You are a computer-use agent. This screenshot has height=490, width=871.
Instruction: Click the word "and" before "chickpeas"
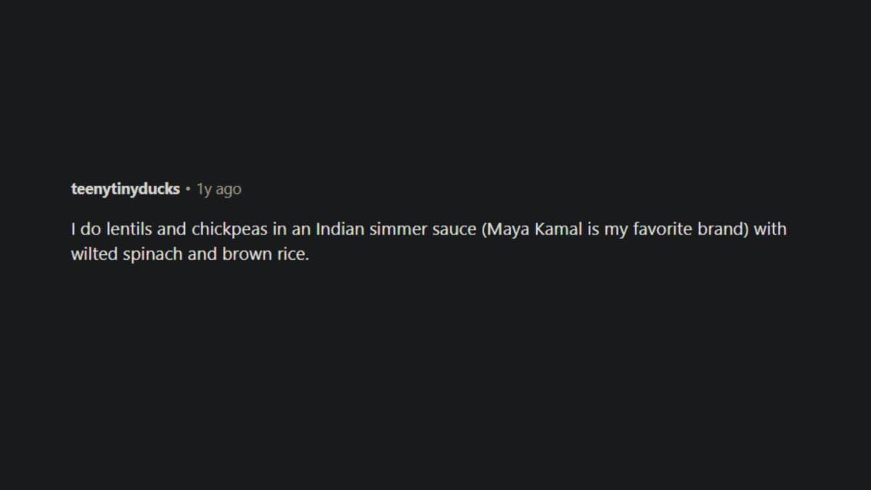(172, 230)
